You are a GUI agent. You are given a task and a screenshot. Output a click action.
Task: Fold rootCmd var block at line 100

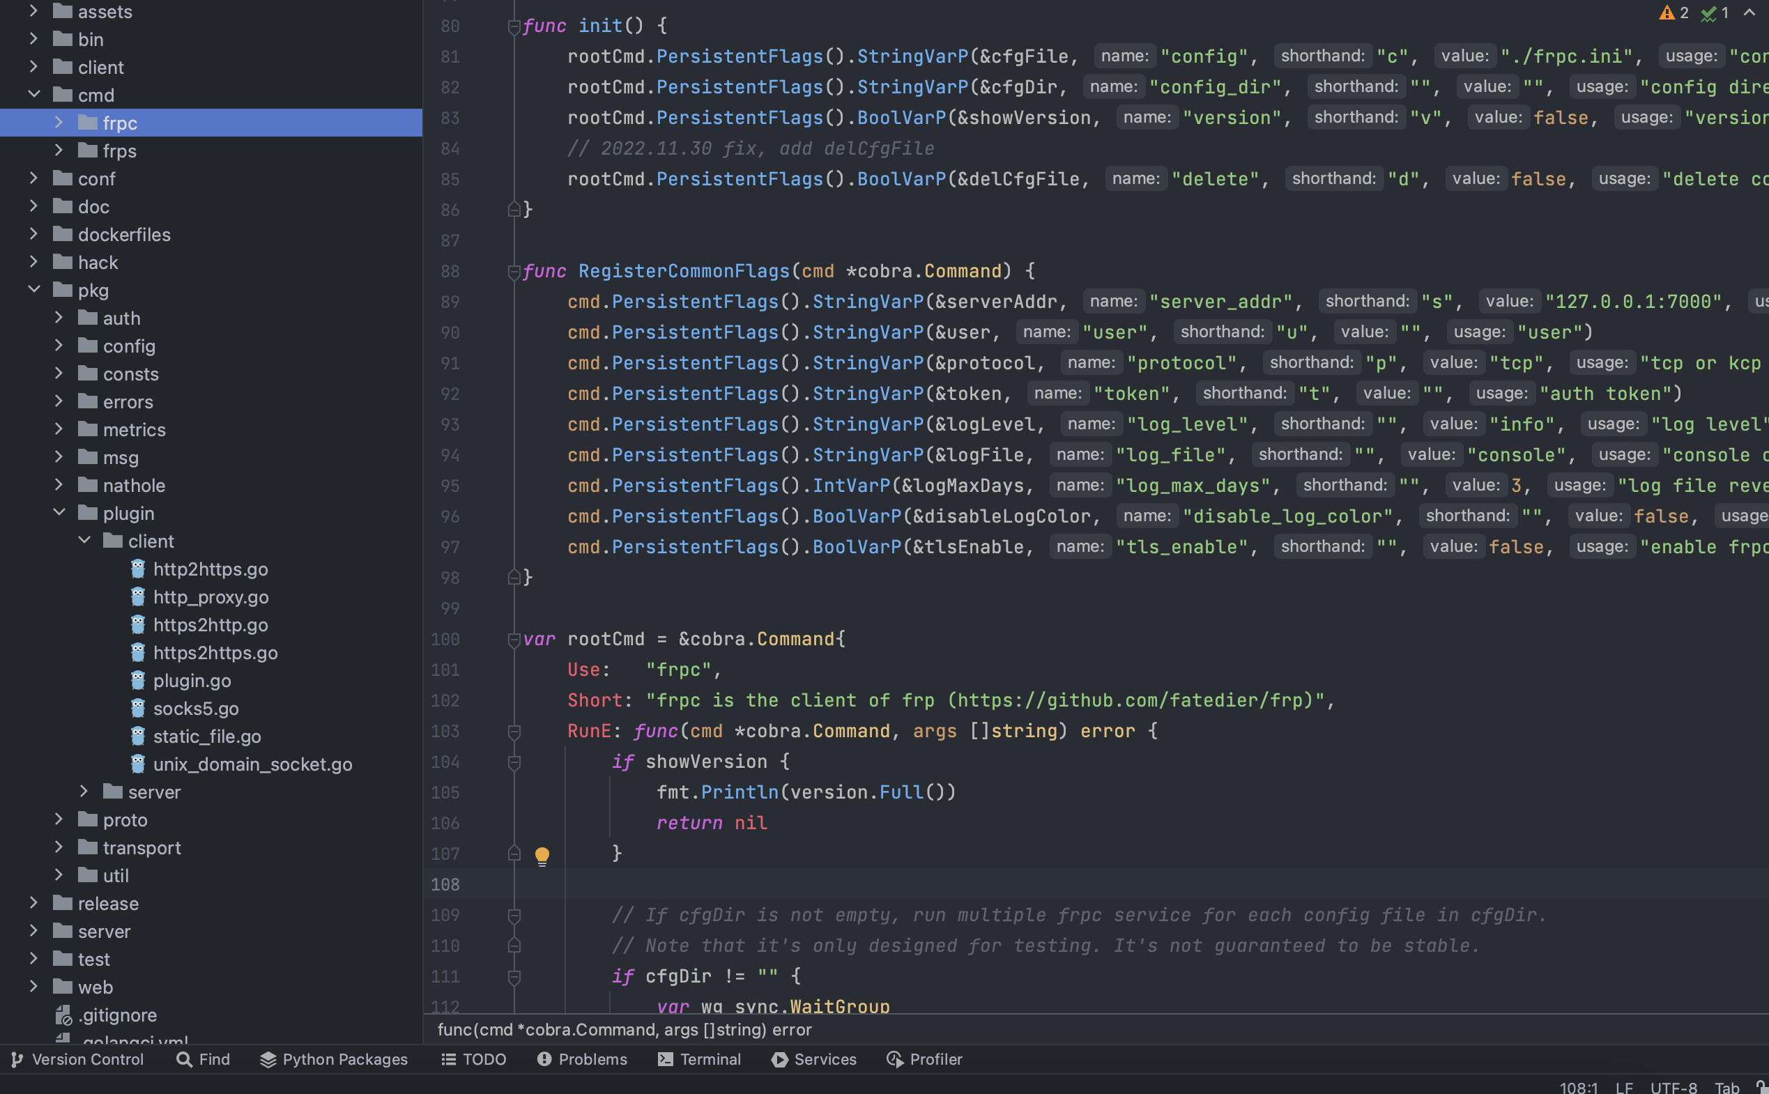[x=514, y=640]
